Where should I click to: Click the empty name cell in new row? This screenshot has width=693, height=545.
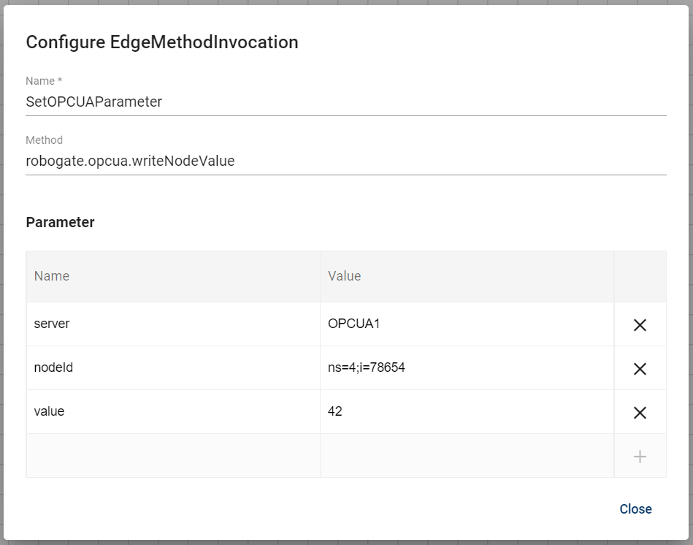click(172, 456)
